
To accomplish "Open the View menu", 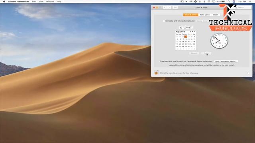I will click(41, 2).
